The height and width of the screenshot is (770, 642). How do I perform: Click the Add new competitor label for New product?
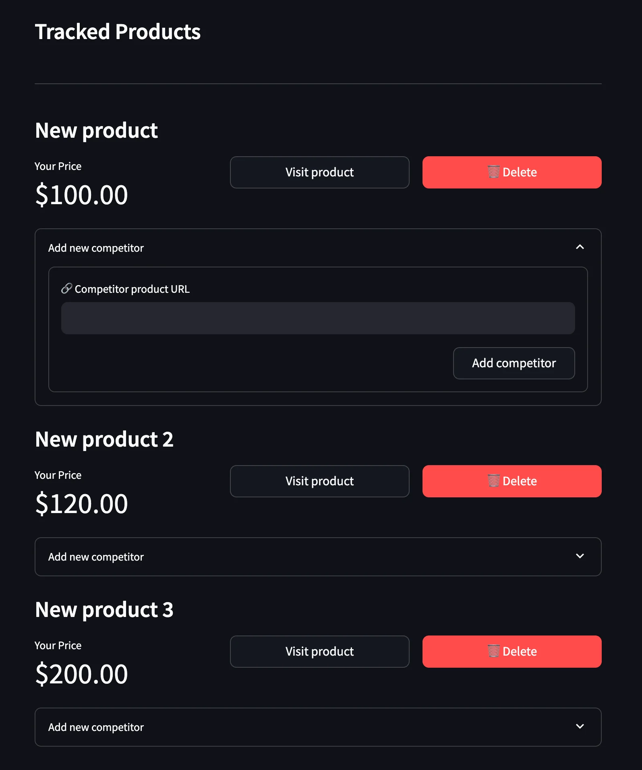pyautogui.click(x=96, y=248)
